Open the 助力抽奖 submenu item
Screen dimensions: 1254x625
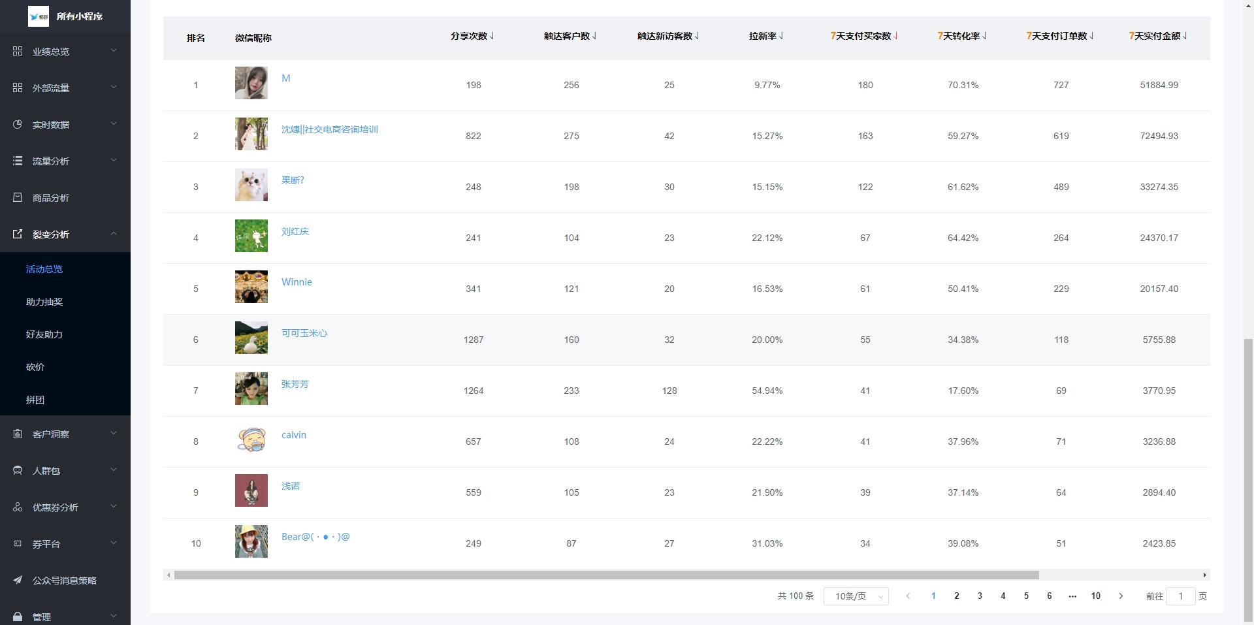pyautogui.click(x=44, y=302)
